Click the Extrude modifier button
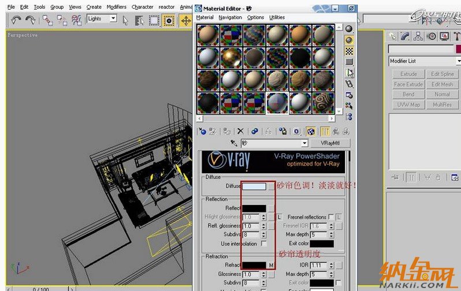The height and width of the screenshot is (291, 461). pos(408,74)
